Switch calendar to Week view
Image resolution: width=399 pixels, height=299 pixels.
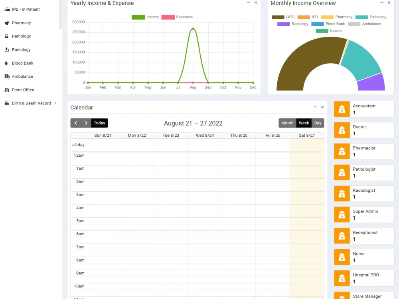tap(304, 123)
